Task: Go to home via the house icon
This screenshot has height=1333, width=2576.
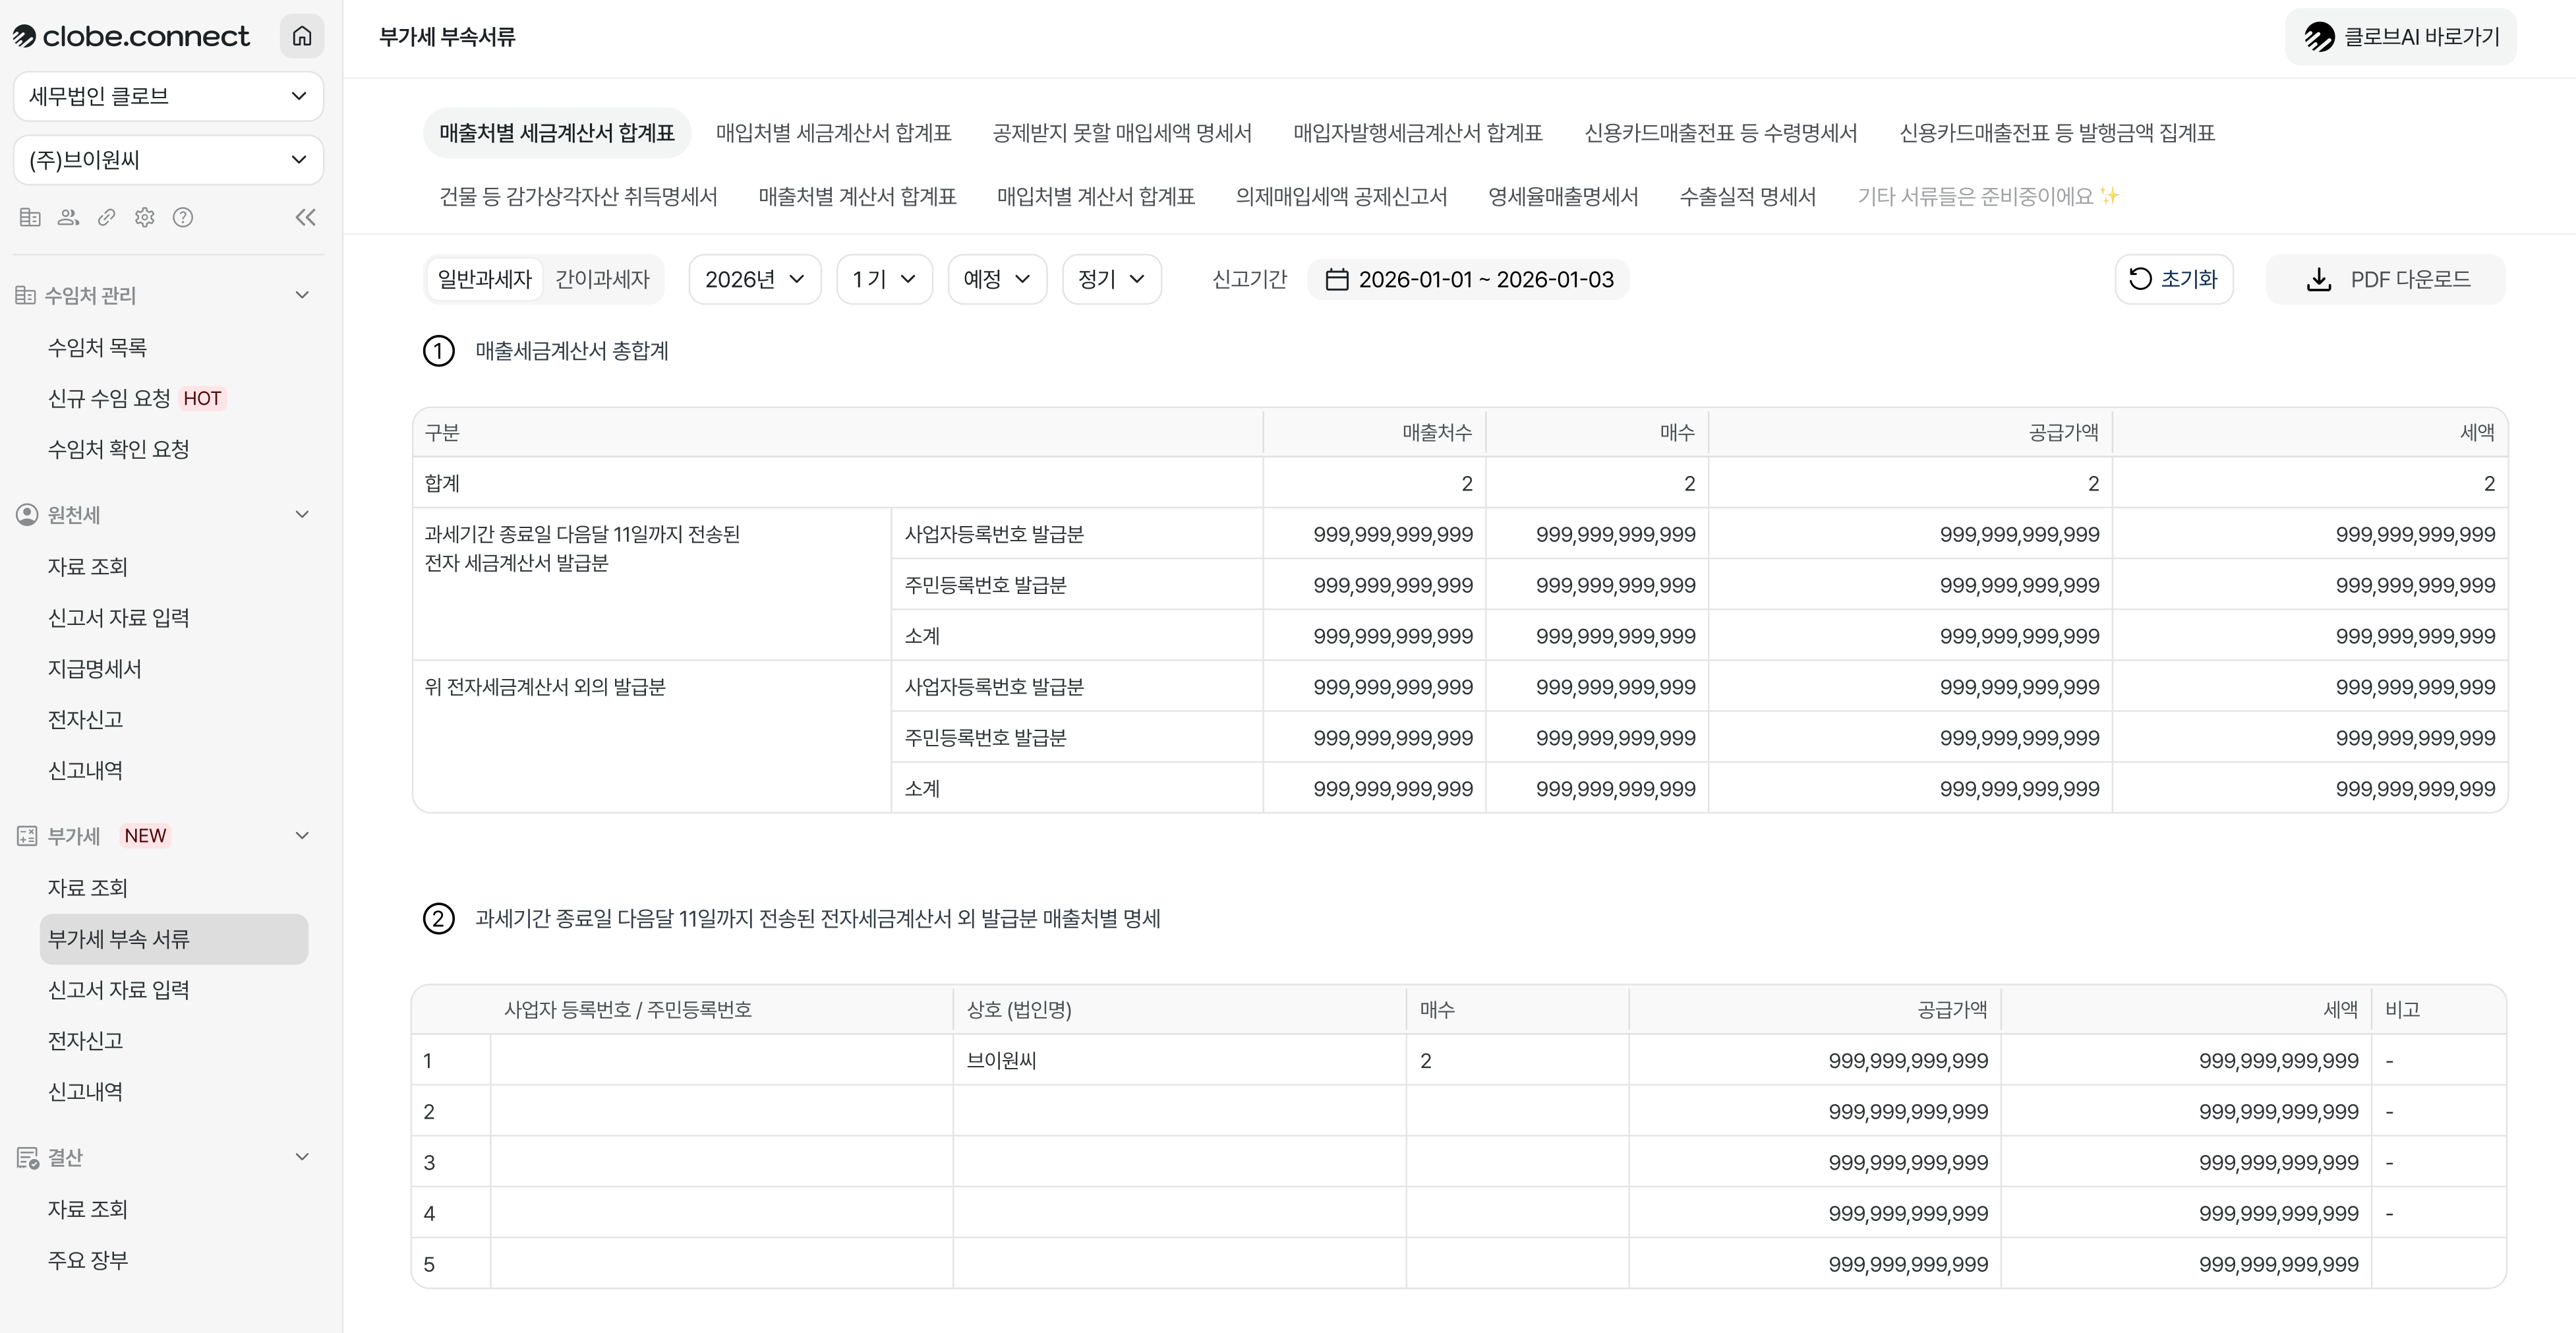Action: click(x=302, y=37)
